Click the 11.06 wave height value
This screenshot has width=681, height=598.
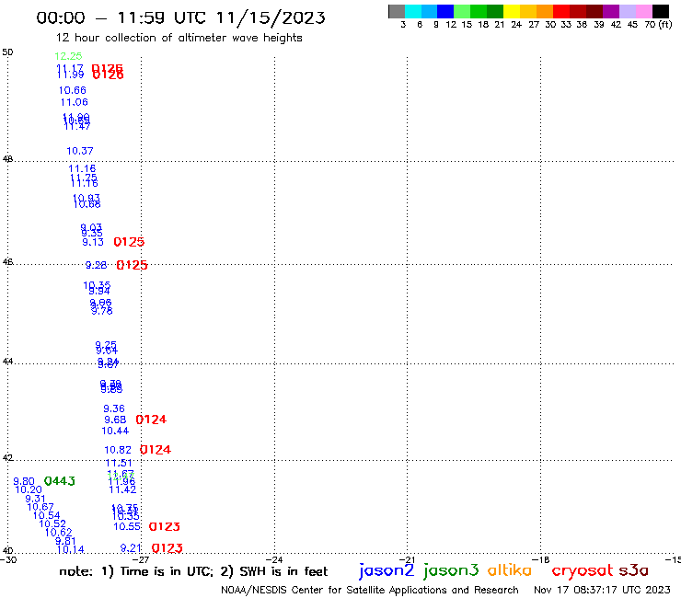coord(75,102)
